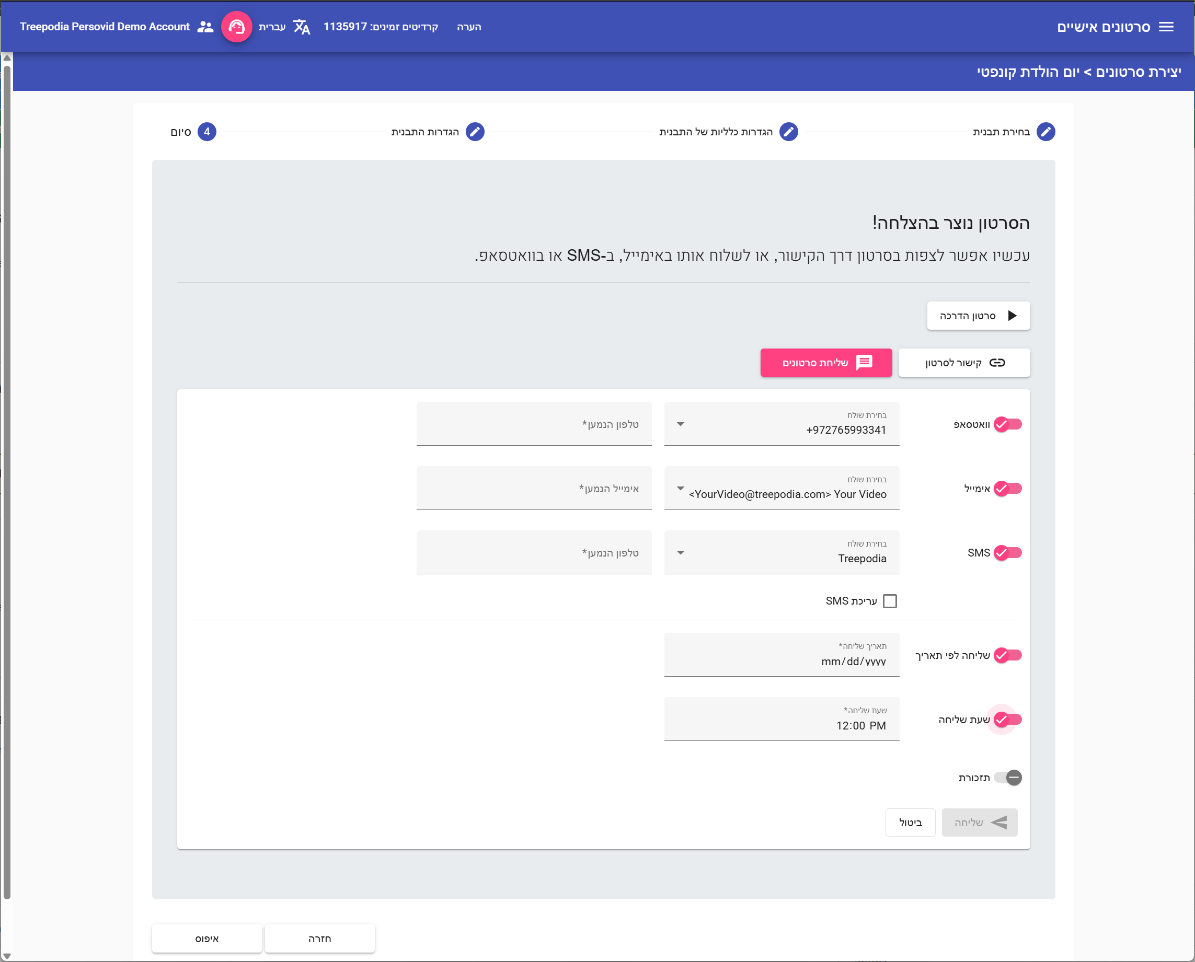Click the סרטון הדרכה button text
The image size is (1195, 962).
click(x=968, y=316)
